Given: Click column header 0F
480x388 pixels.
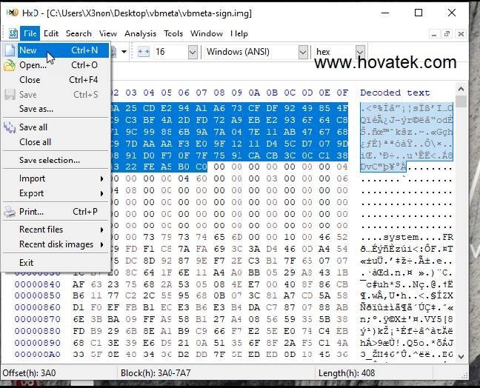Looking at the screenshot, I should [x=342, y=93].
